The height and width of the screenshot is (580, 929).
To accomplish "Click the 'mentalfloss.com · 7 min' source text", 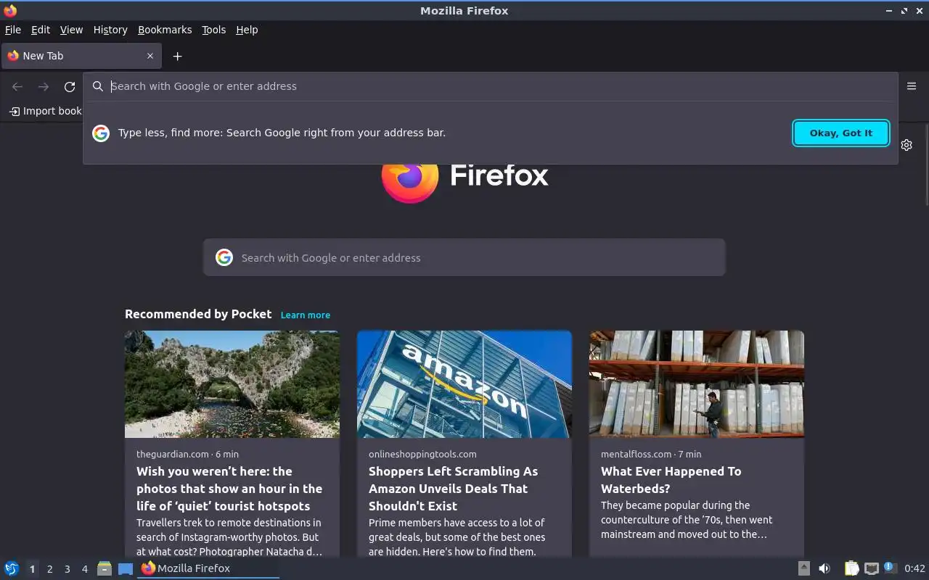I will pos(651,454).
